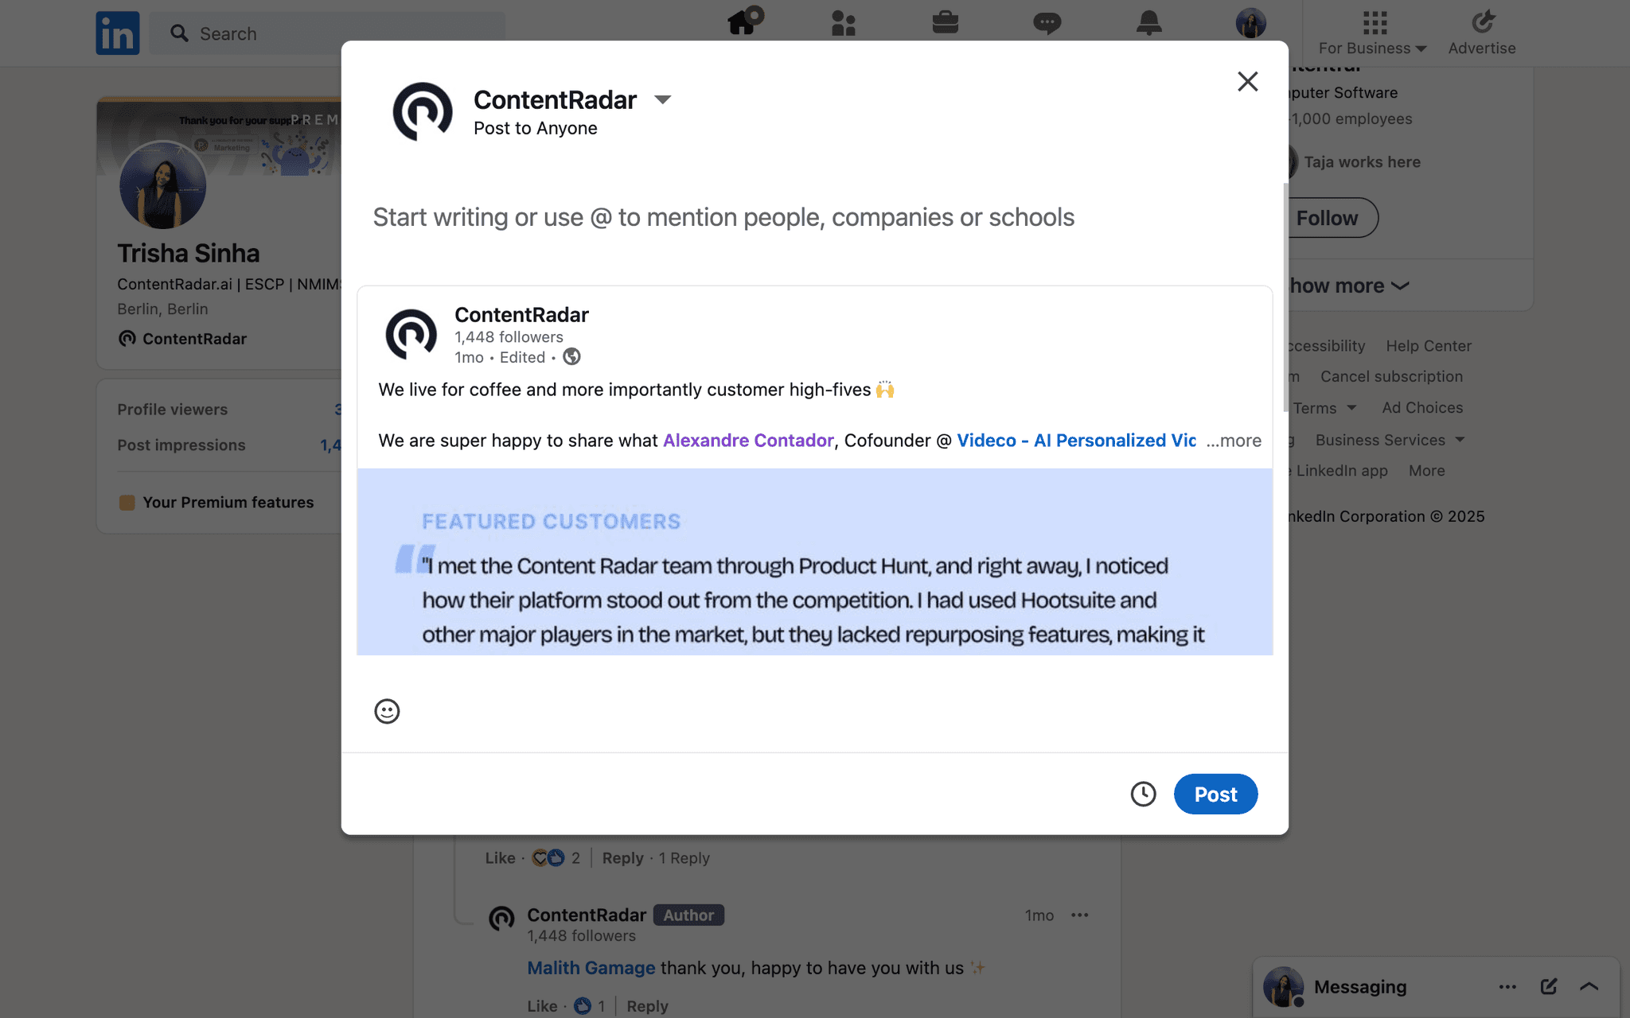This screenshot has width=1630, height=1018.
Task: Open the LinkedIn home feed icon
Action: coord(743,23)
